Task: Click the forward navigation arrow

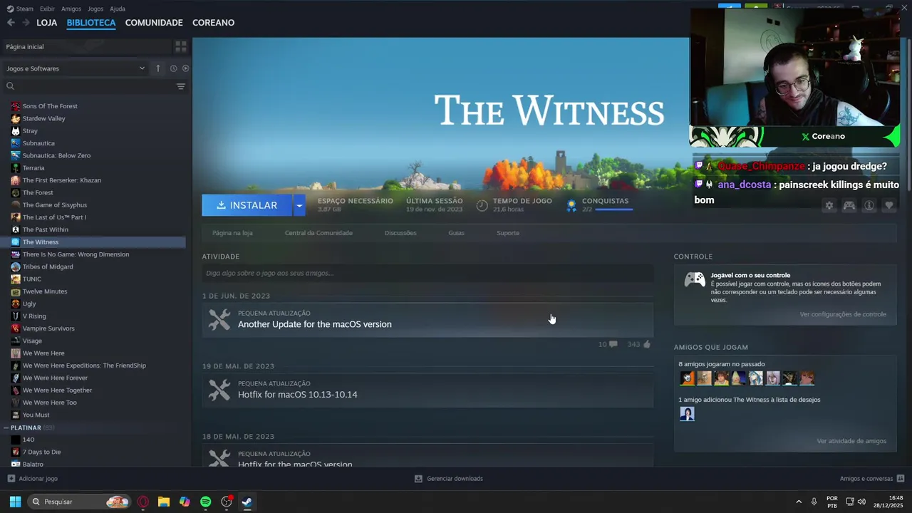Action: 26,22
